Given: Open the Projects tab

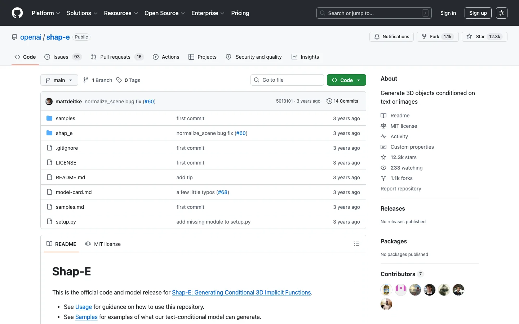Looking at the screenshot, I should 203,57.
